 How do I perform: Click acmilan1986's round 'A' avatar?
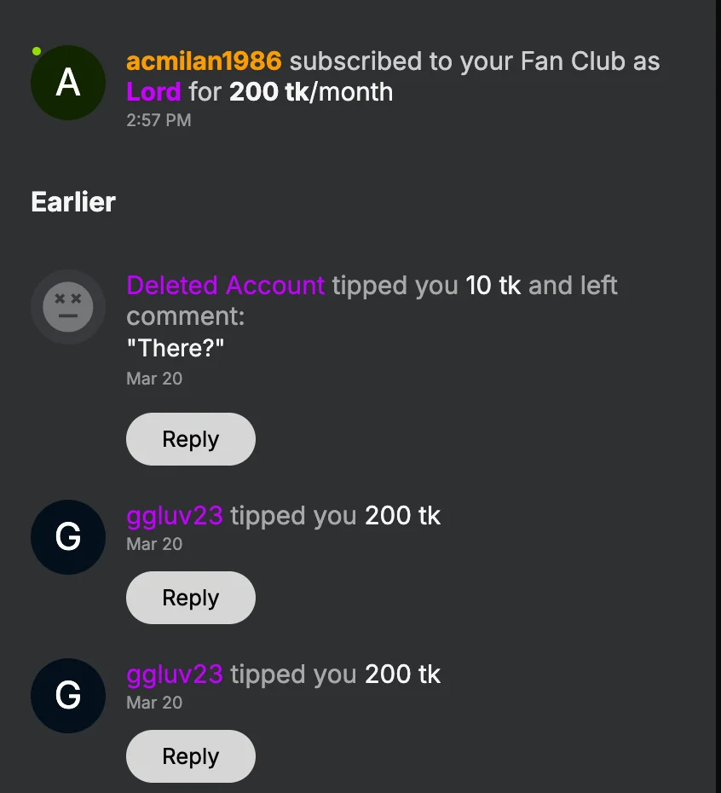(x=68, y=83)
